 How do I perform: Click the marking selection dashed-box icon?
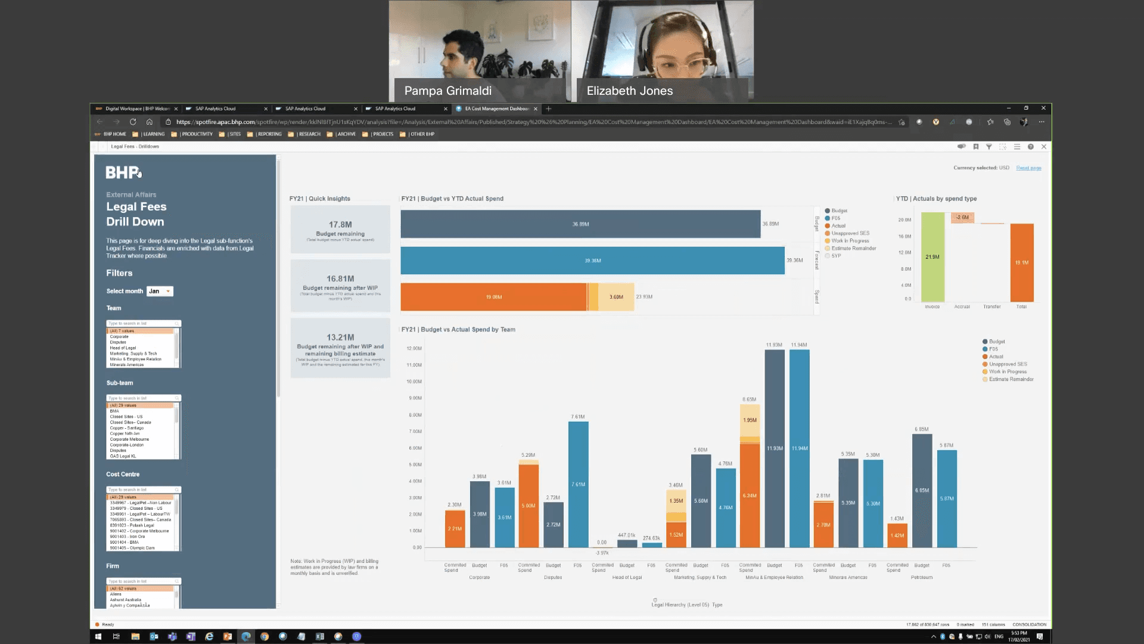1003,147
